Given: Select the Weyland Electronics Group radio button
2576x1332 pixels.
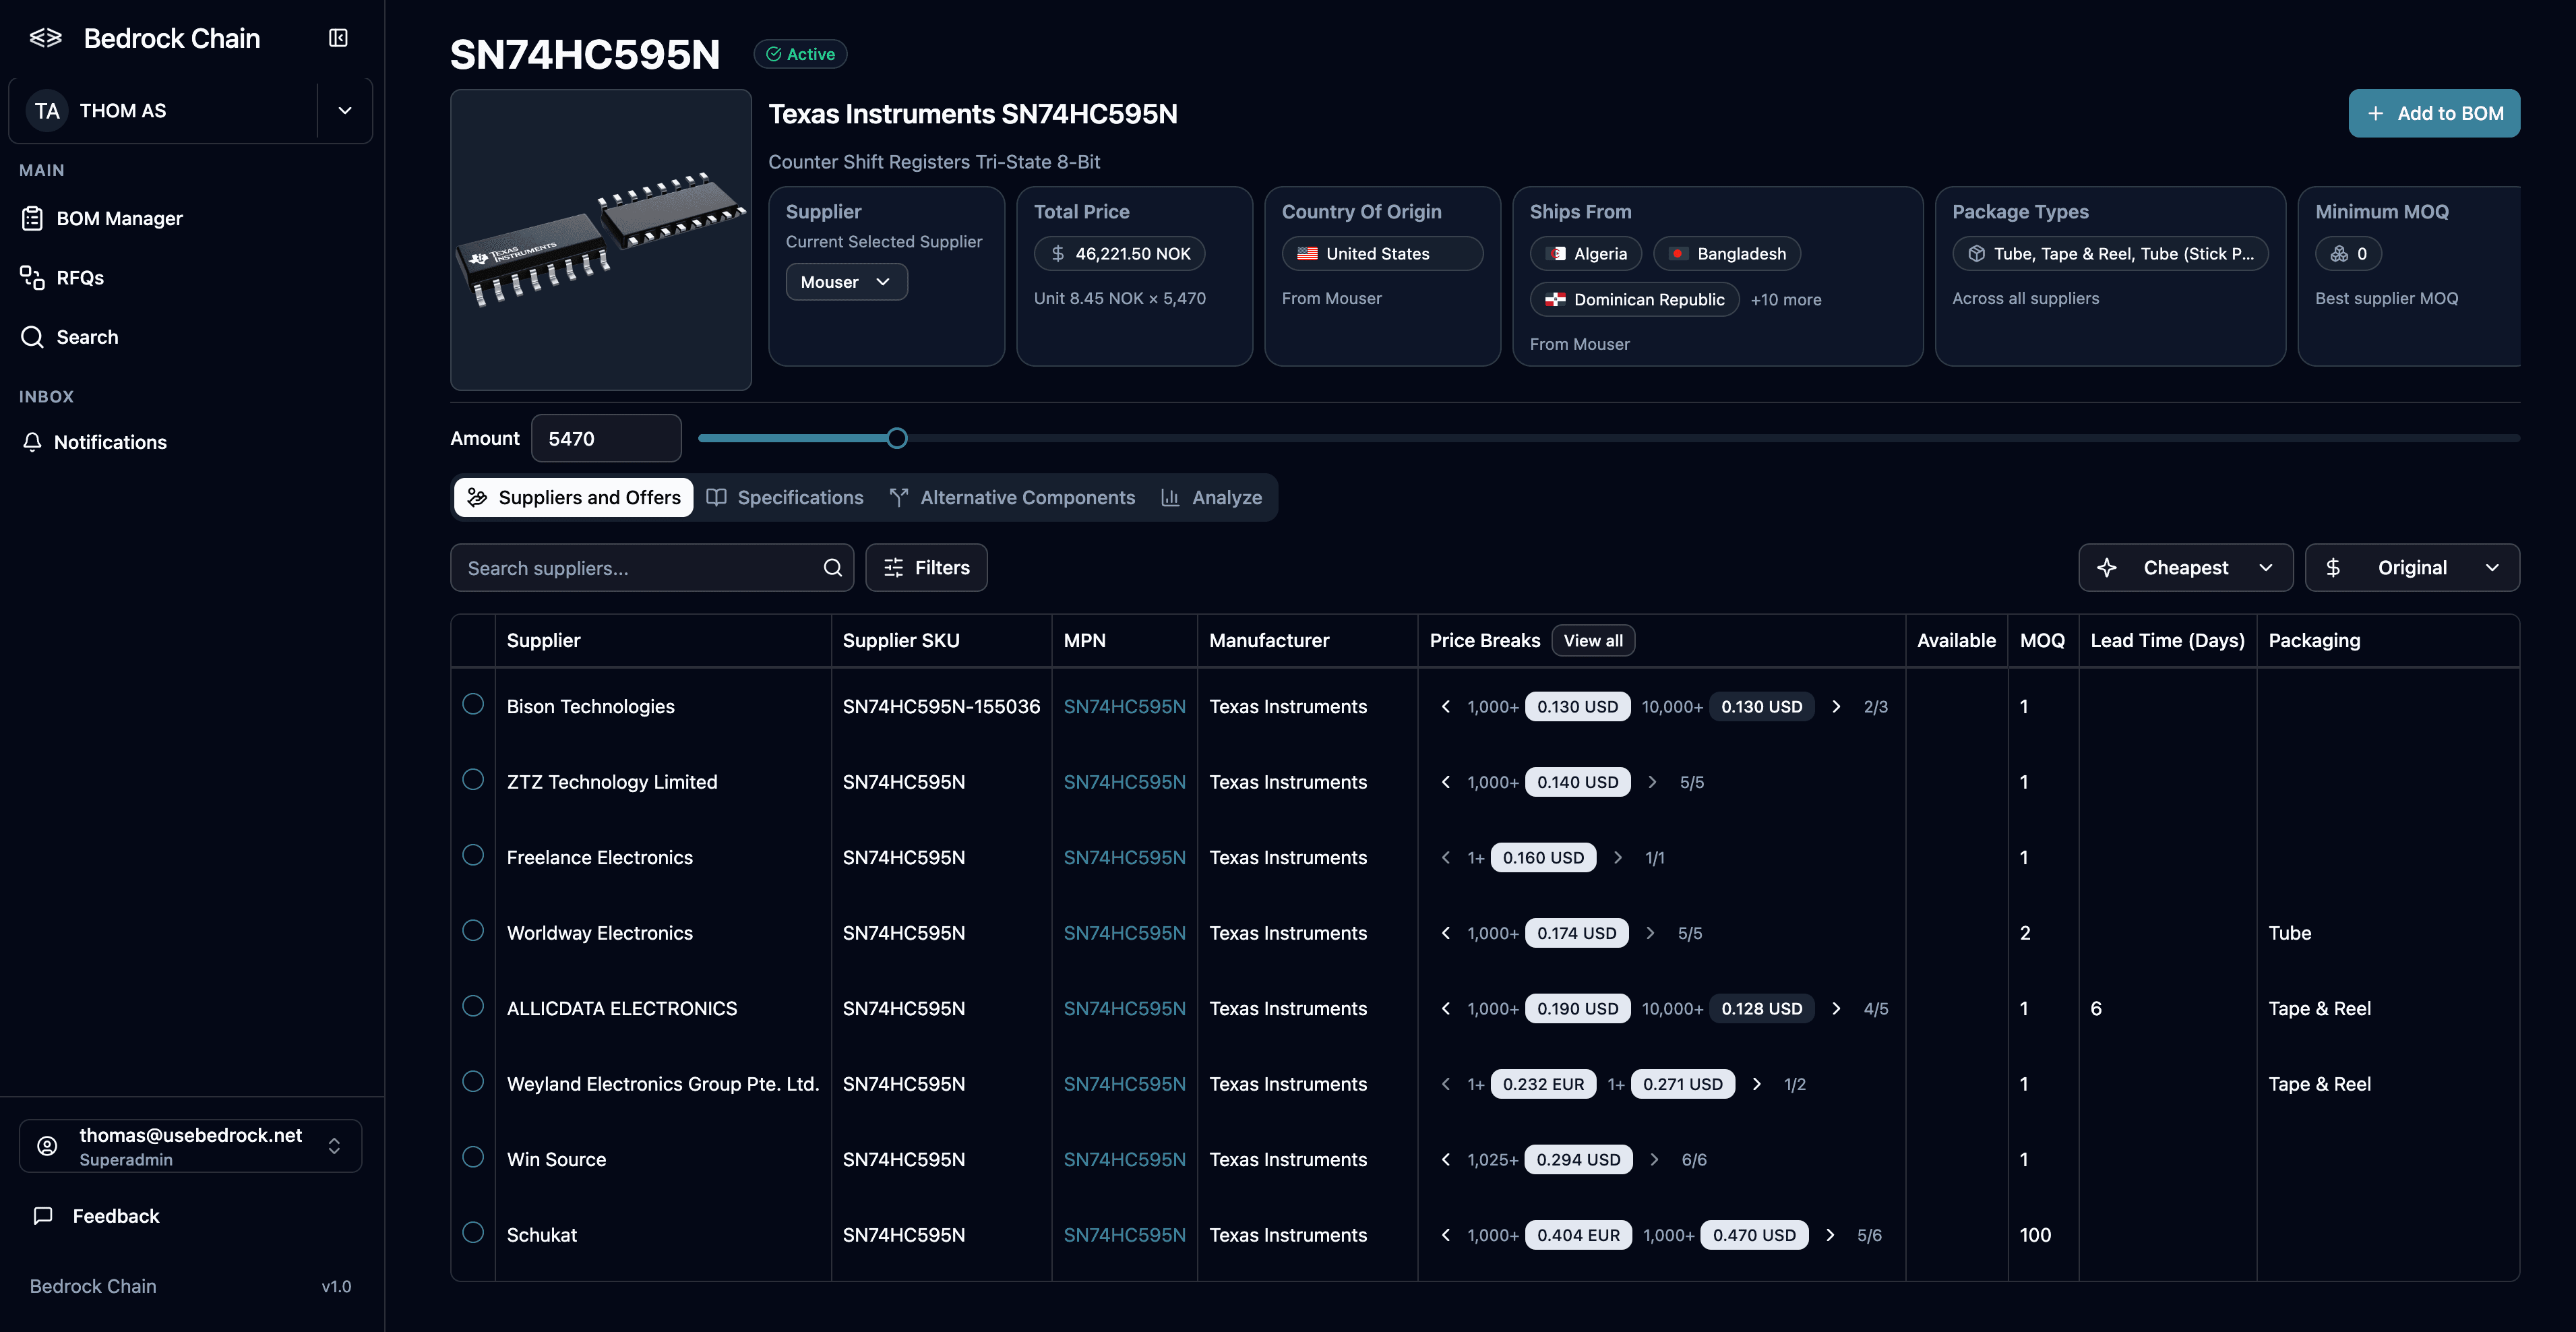Looking at the screenshot, I should [x=473, y=1081].
